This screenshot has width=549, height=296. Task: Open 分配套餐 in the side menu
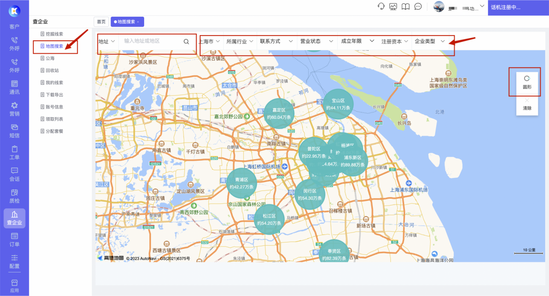[x=52, y=131]
